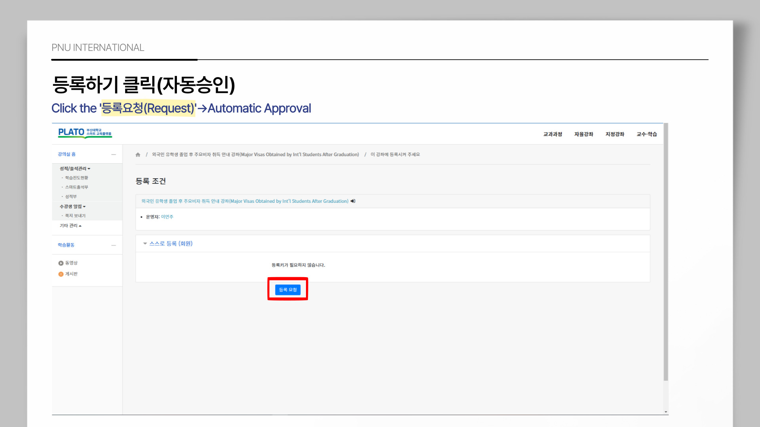Open the 교과과정 top menu
The width and height of the screenshot is (760, 427).
coord(553,134)
